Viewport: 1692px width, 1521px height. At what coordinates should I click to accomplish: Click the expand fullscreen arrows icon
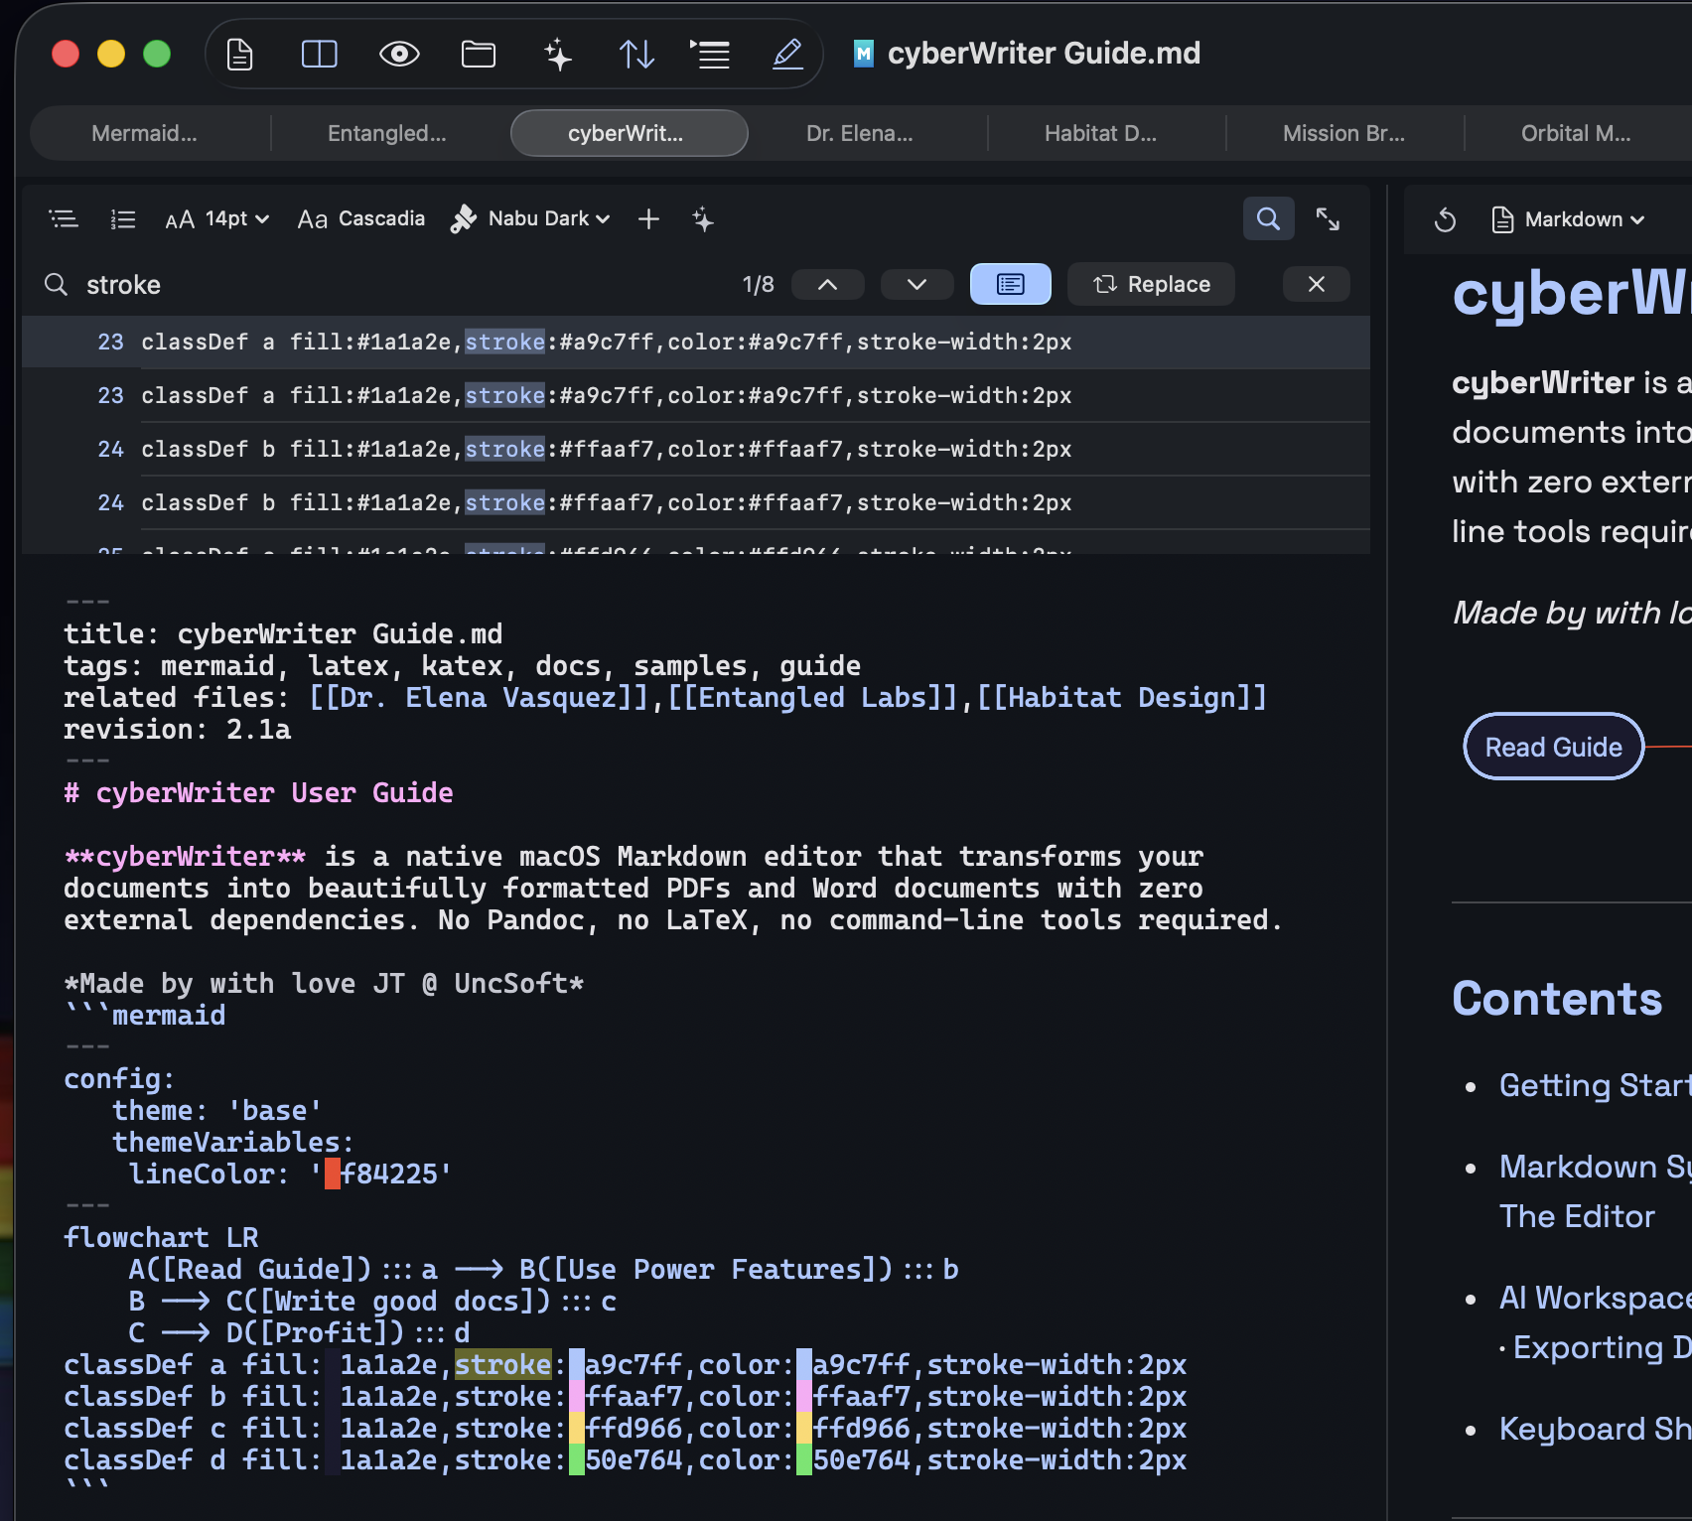(x=1328, y=219)
